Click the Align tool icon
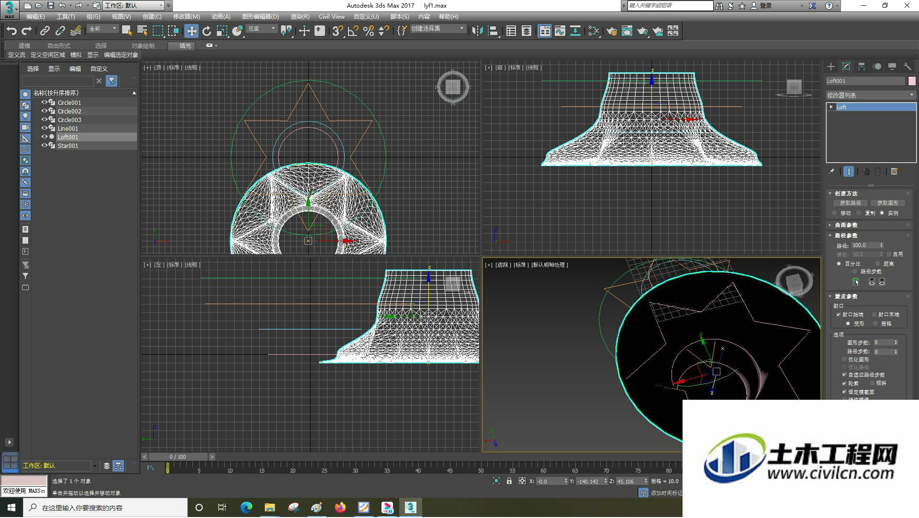This screenshot has width=919, height=518. pos(493,31)
